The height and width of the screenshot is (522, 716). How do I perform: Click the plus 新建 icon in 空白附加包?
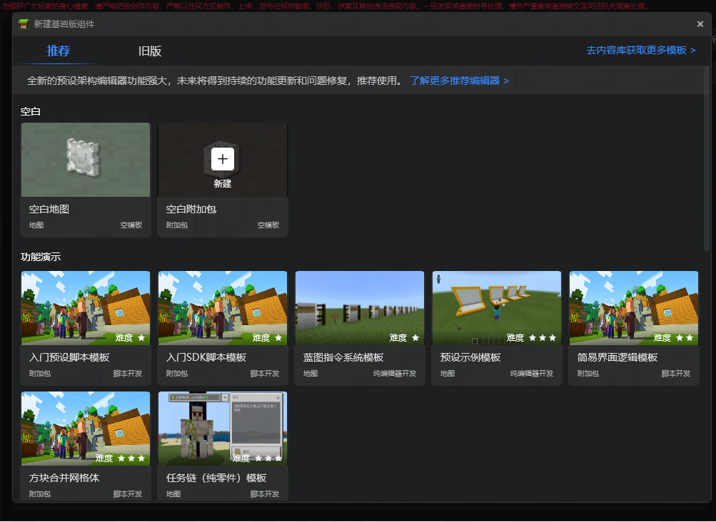click(223, 159)
